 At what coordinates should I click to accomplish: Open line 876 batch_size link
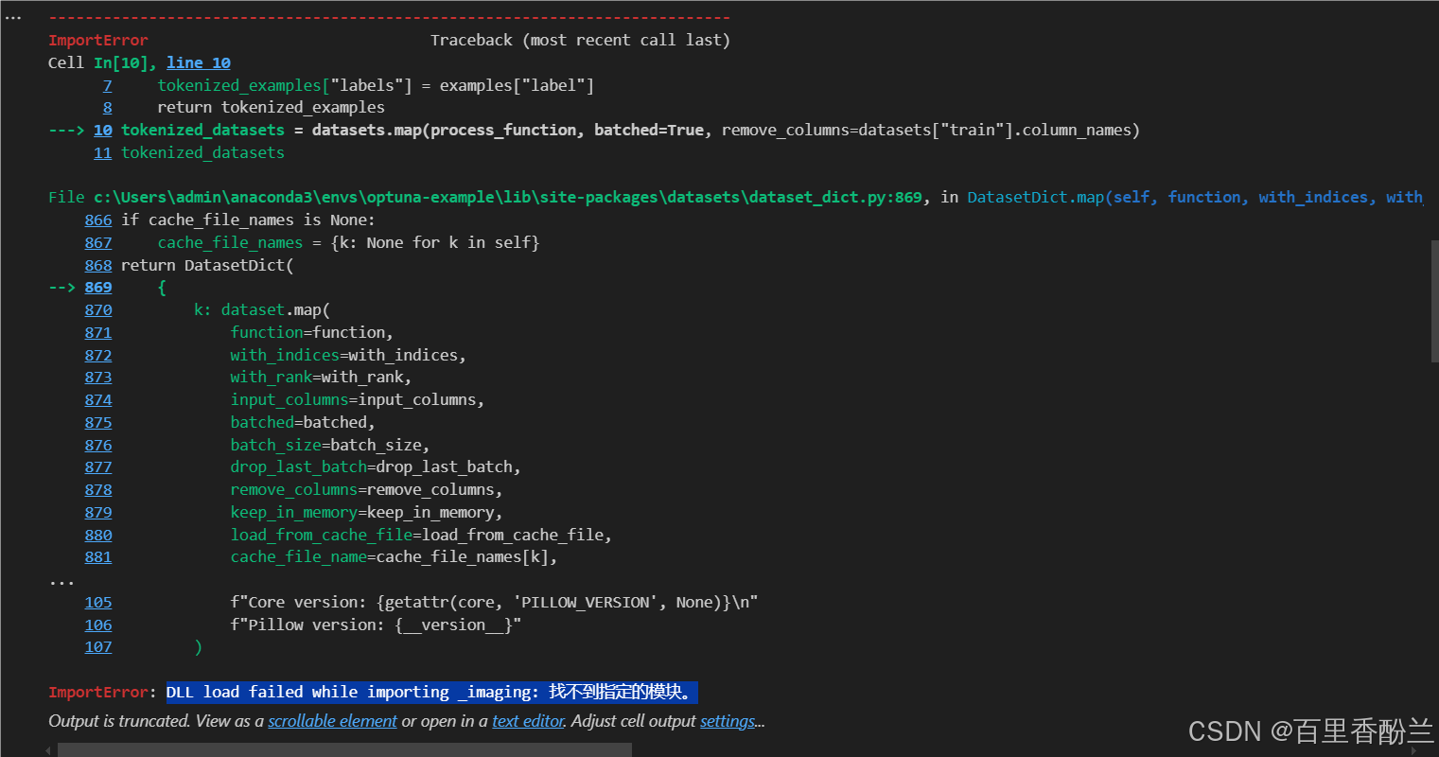[98, 445]
